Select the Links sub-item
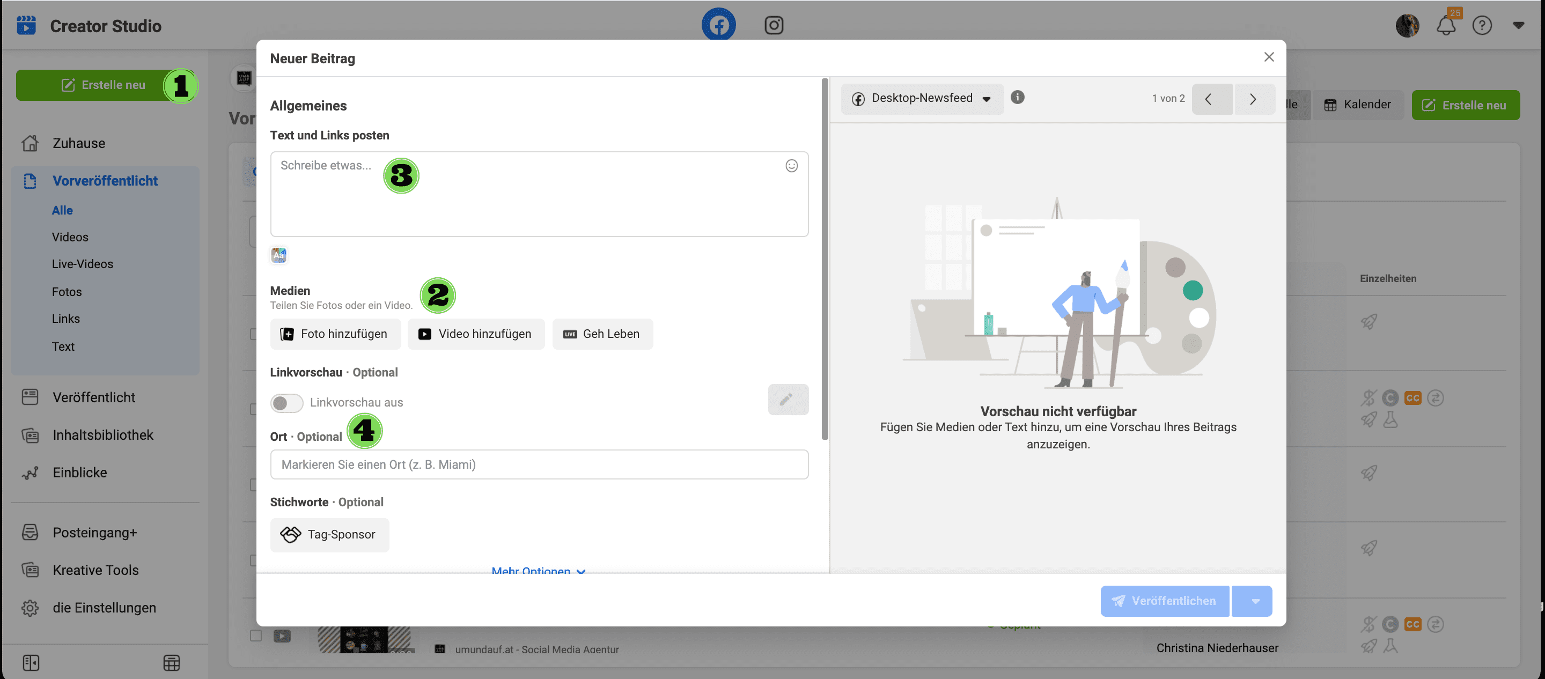 pyautogui.click(x=65, y=319)
